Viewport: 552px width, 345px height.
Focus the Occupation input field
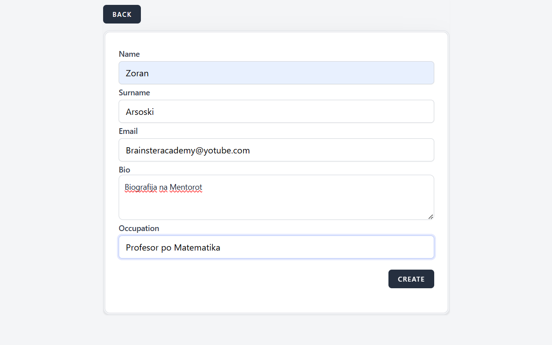coord(276,247)
